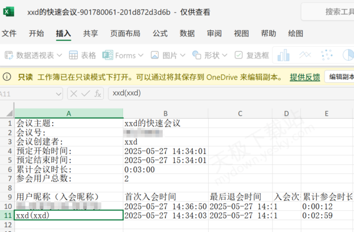Screen dimensions: 354x232
Task: Select row 11 header
Action: (7, 215)
